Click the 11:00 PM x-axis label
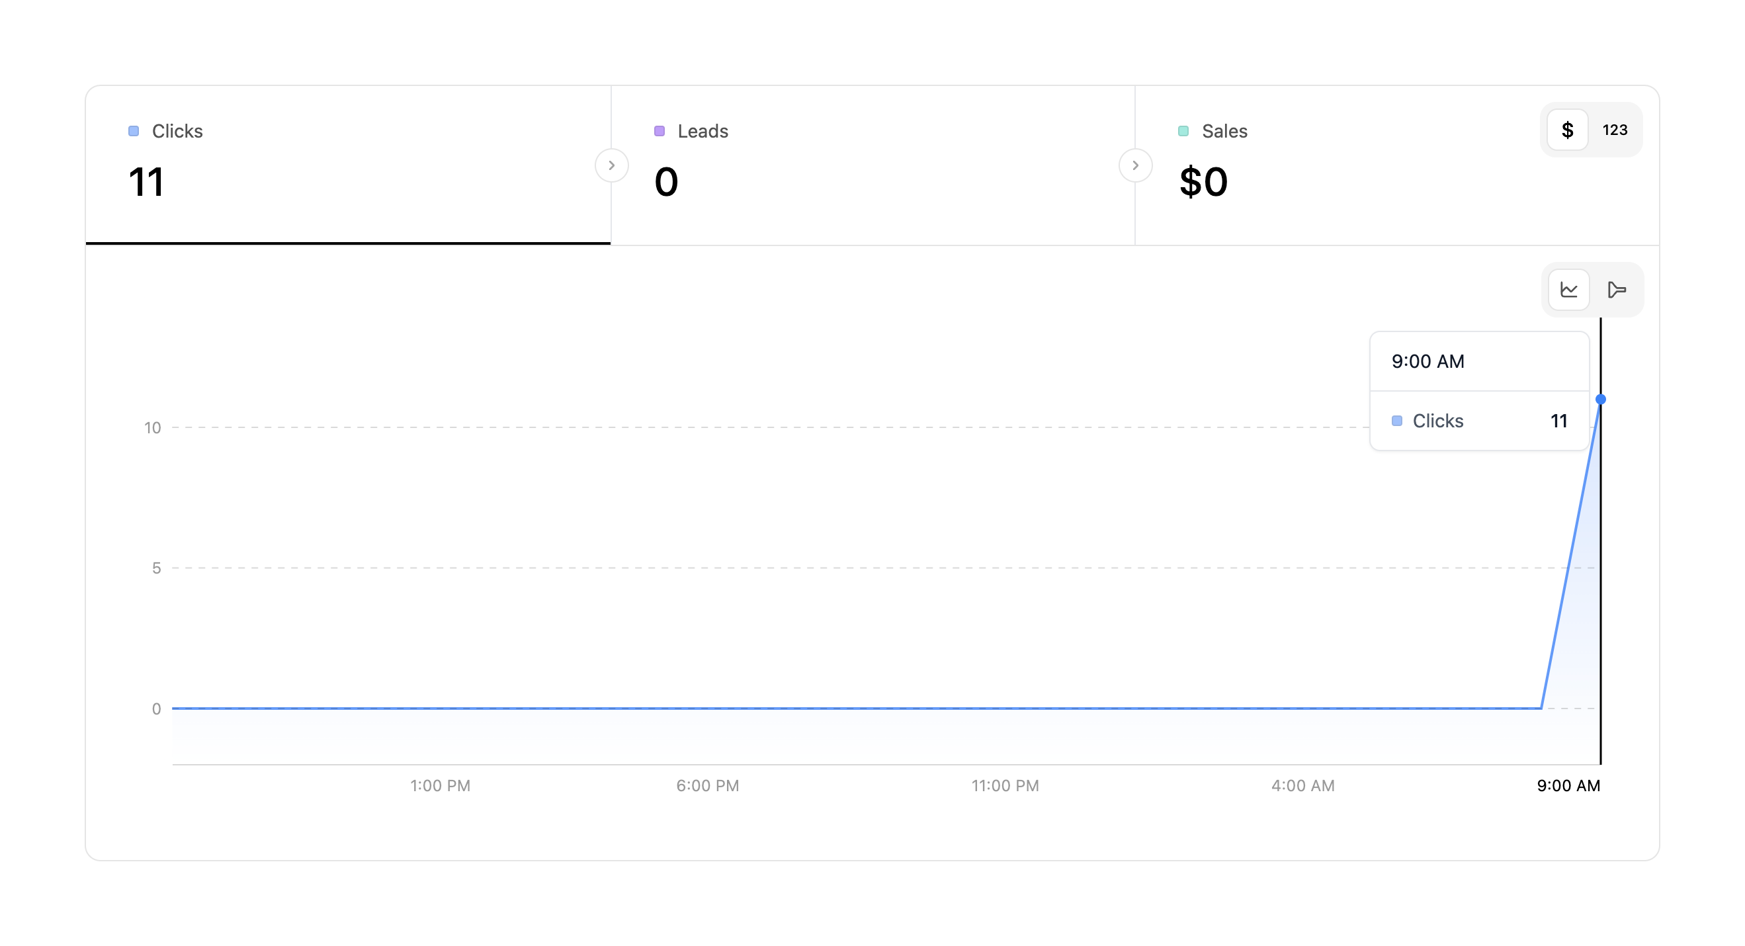The width and height of the screenshot is (1745, 946). pyautogui.click(x=1005, y=785)
